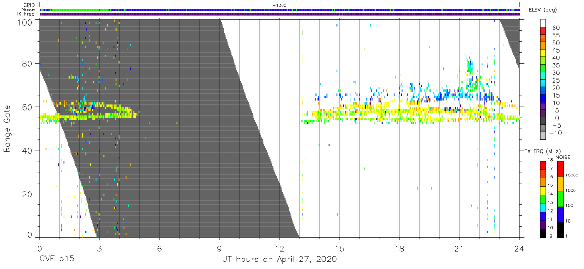Screen dimensions: 584x269
Task: Click the 45 label on ELEV colorbar
Action: click(x=555, y=50)
